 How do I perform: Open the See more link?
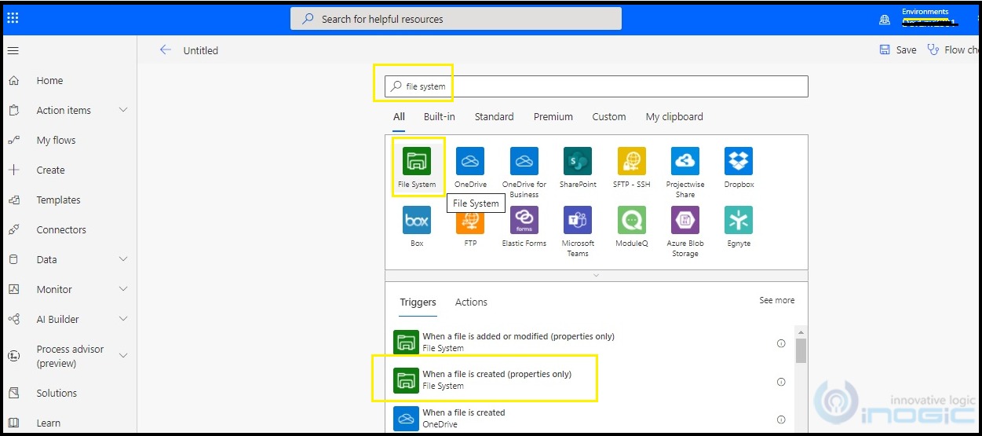pos(776,300)
